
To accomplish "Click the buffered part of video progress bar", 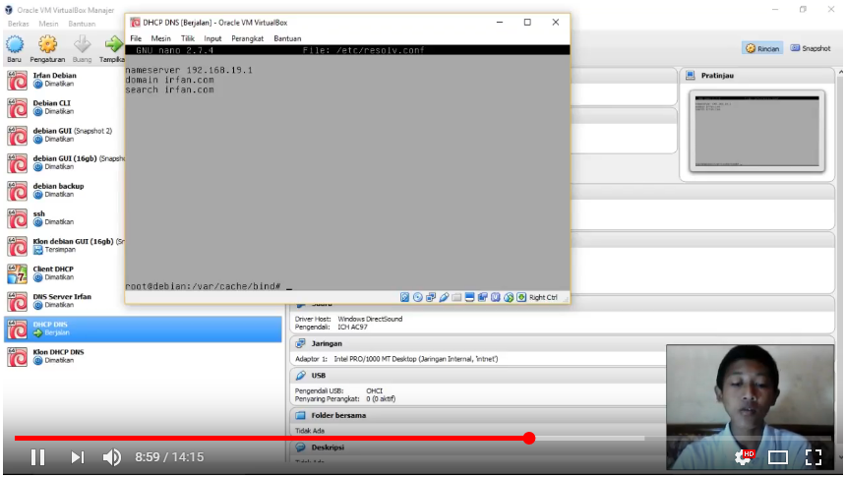I will click(x=590, y=438).
